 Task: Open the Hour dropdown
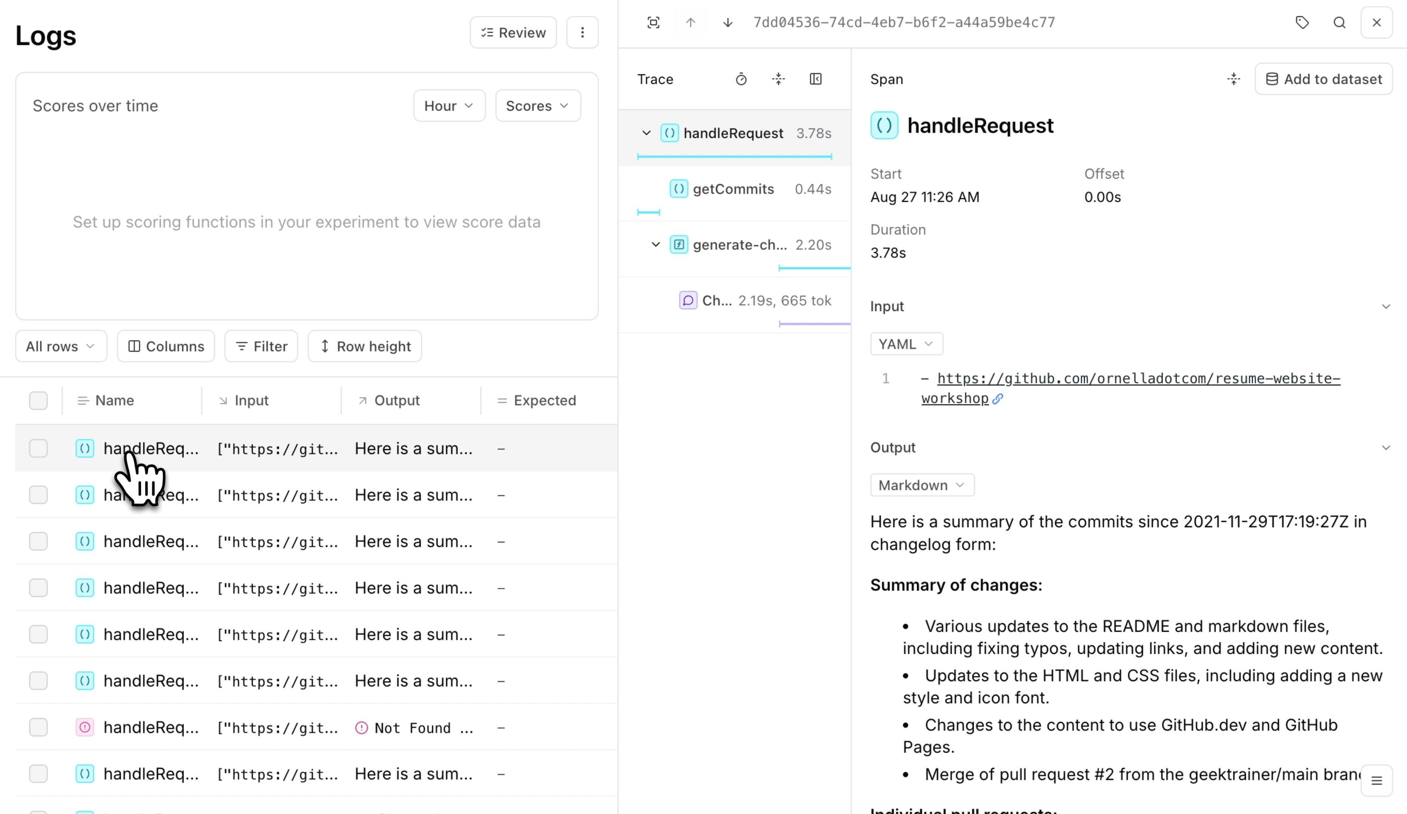point(449,106)
